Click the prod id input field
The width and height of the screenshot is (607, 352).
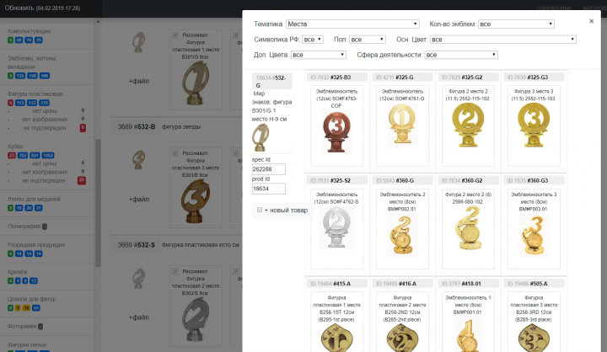click(269, 189)
